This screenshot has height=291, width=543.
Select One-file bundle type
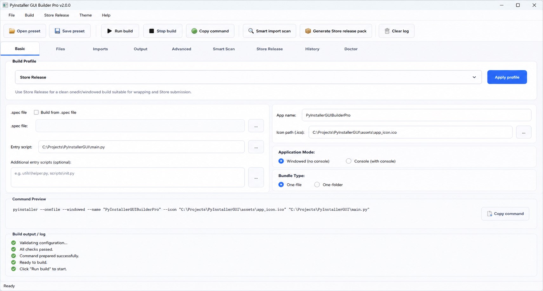coord(281,185)
